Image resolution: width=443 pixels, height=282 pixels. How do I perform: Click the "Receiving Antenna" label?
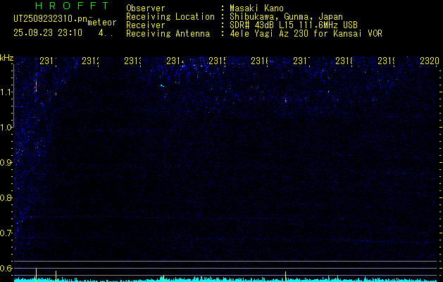[x=168, y=34]
